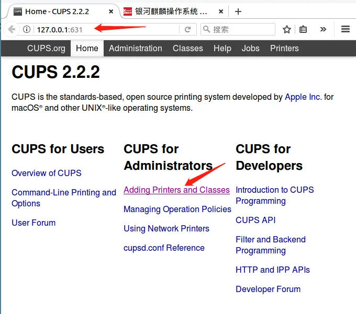Open the Overview of CUPS link
The height and width of the screenshot is (314, 356).
[x=47, y=173]
